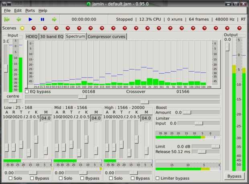
Task: Open the Compressor curves tab
Action: 106,36
